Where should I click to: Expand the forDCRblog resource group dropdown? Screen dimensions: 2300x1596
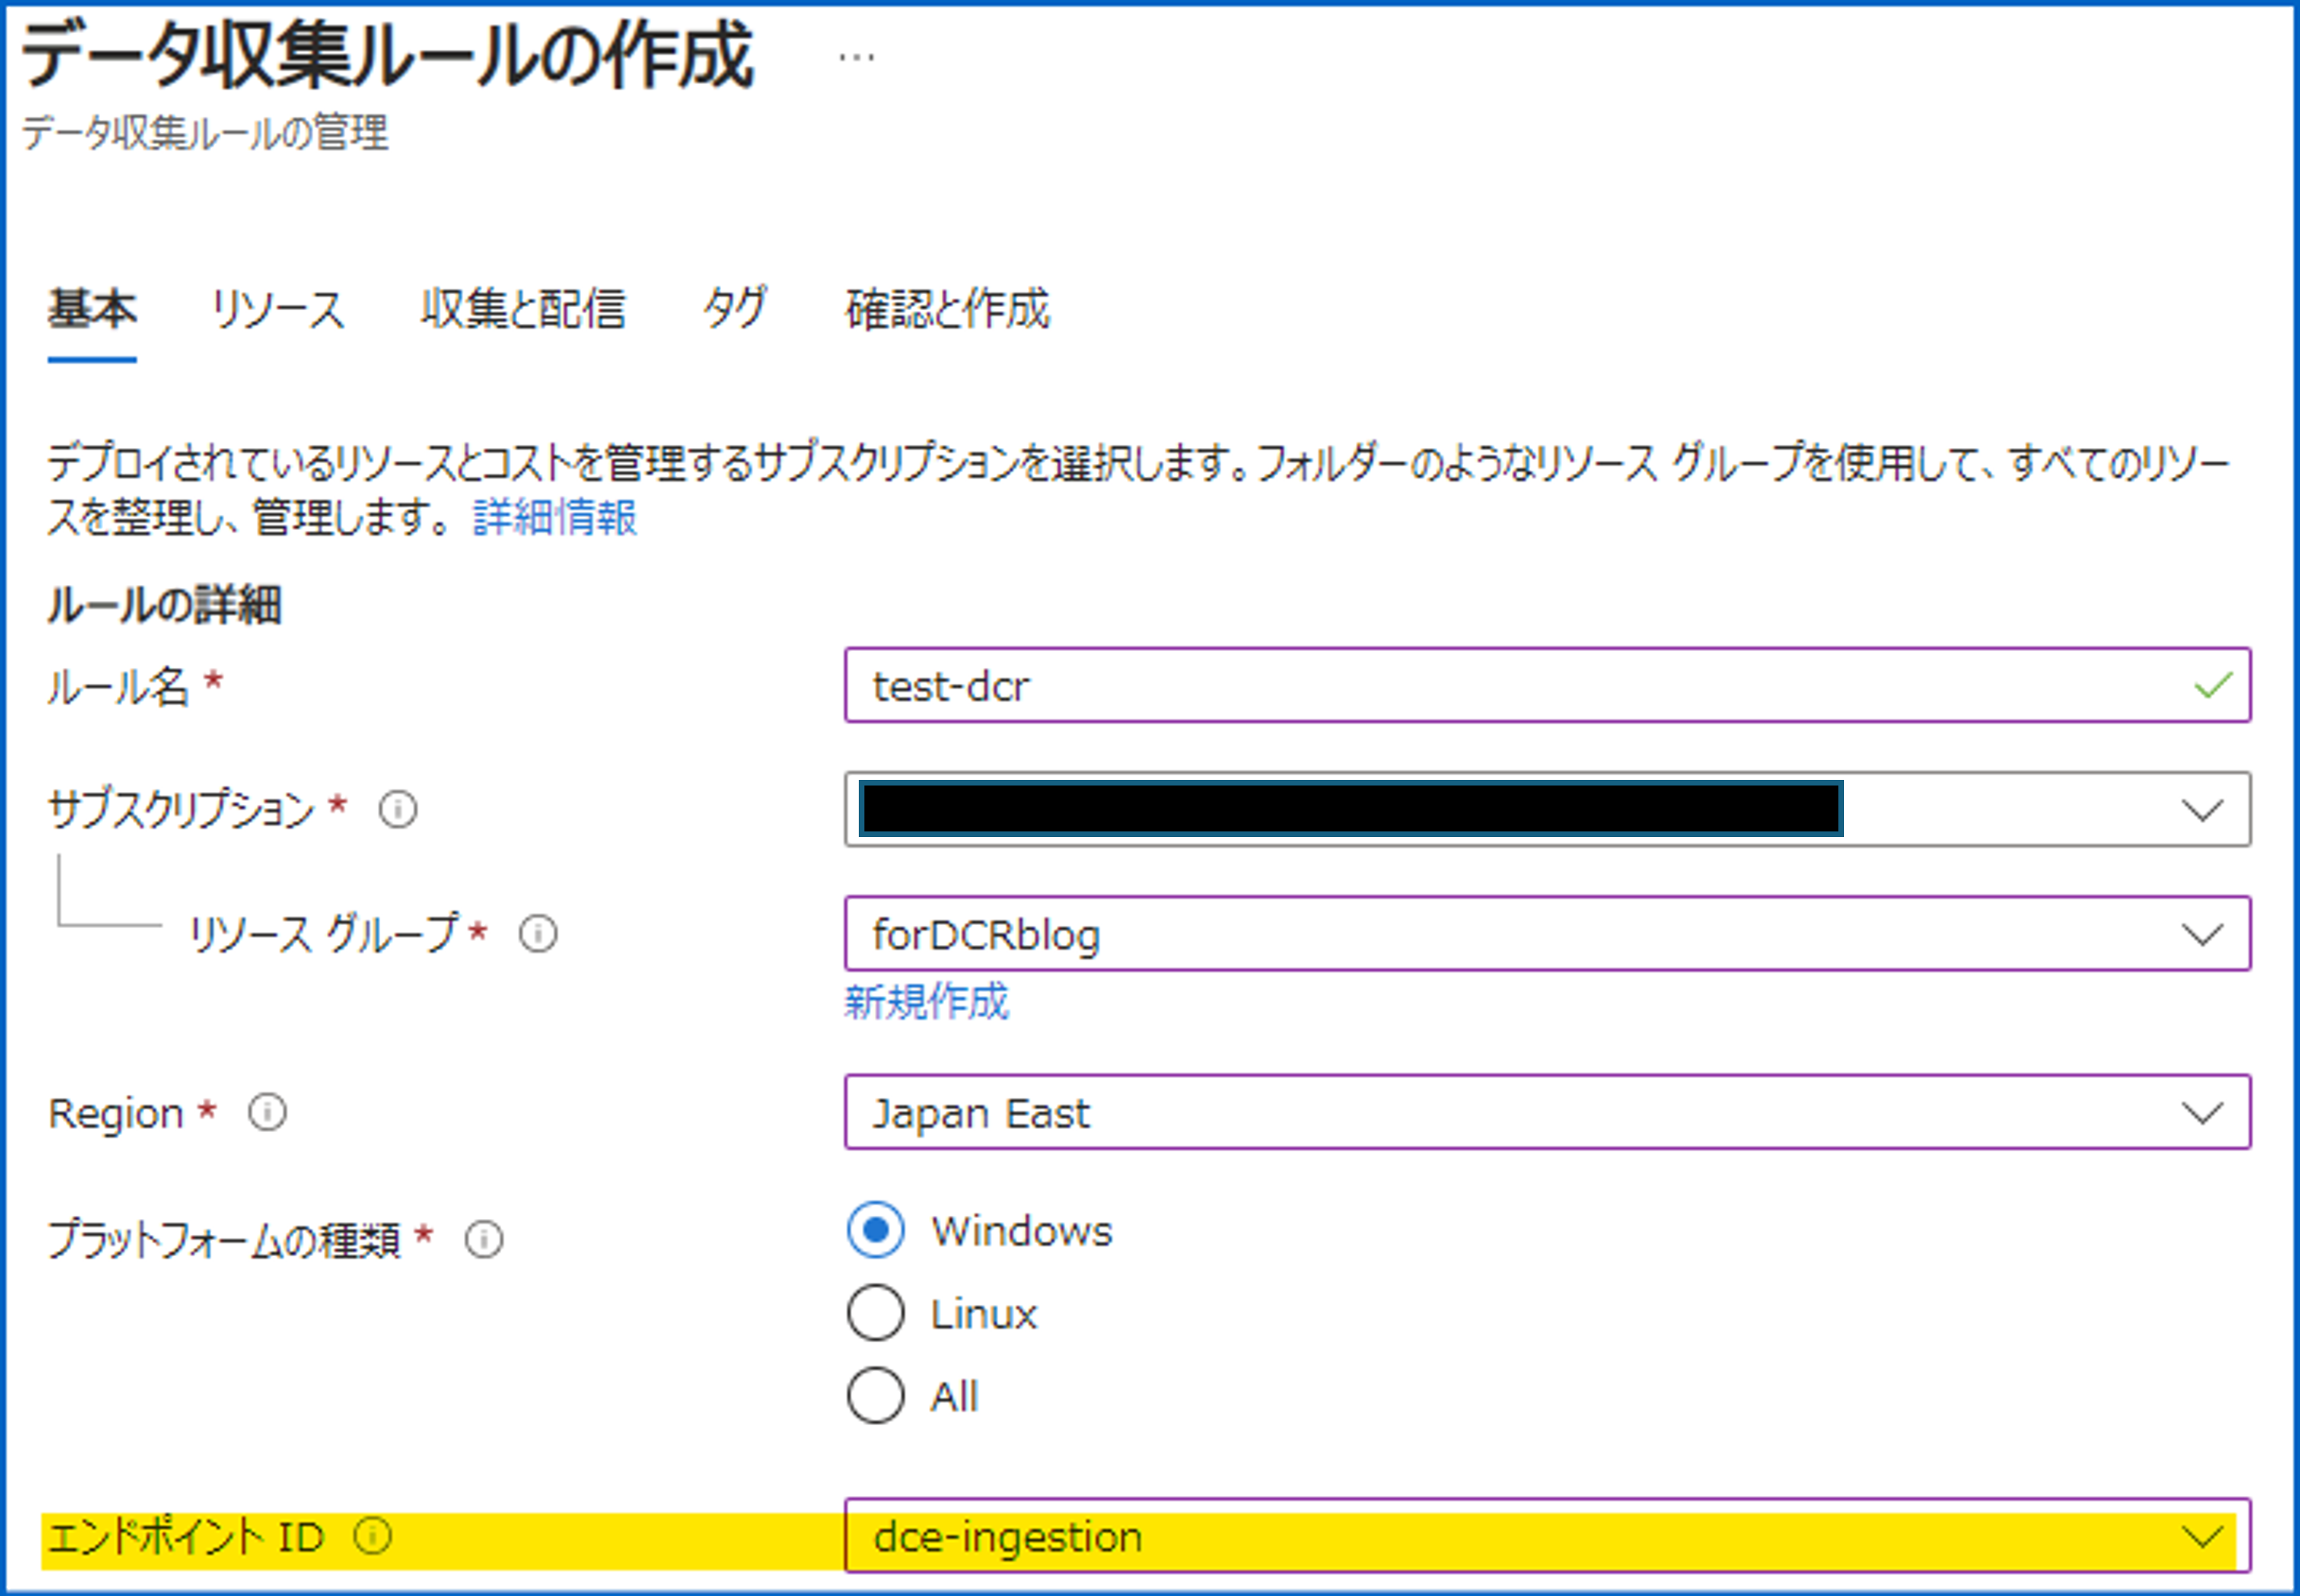(x=1547, y=934)
